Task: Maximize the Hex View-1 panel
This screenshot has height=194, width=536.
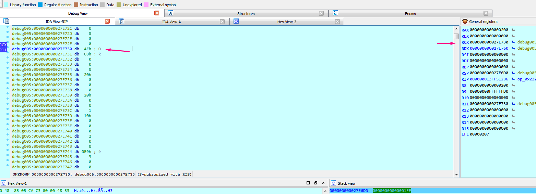Action: pos(308,183)
